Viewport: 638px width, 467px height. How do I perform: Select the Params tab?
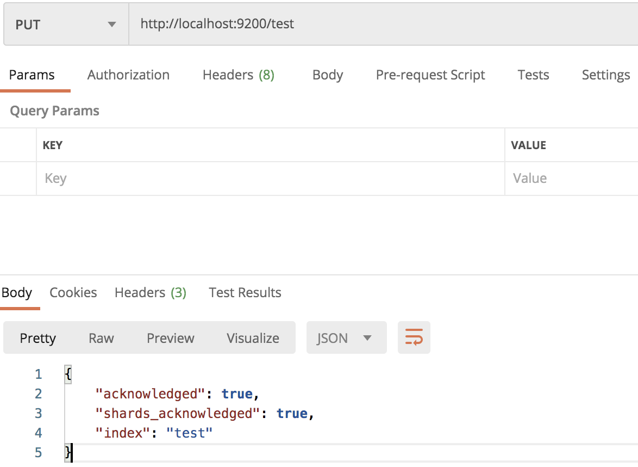(32, 75)
